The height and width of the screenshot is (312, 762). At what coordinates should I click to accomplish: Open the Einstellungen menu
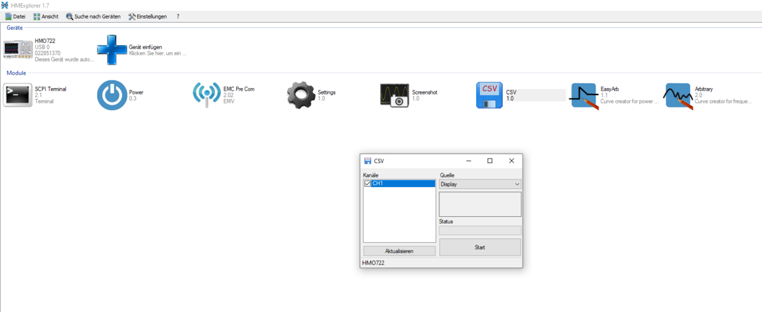click(147, 16)
